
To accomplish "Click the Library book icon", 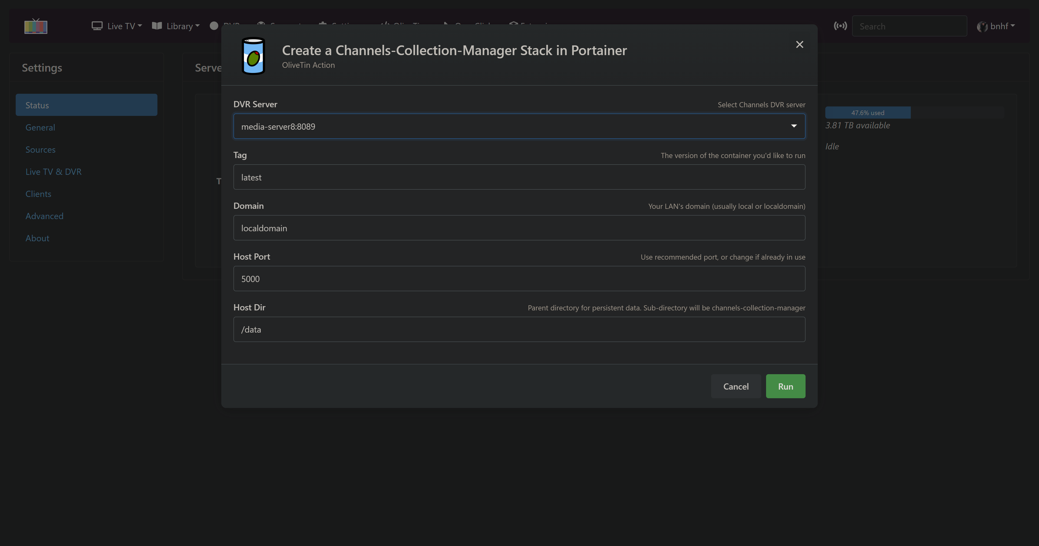I will click(157, 26).
